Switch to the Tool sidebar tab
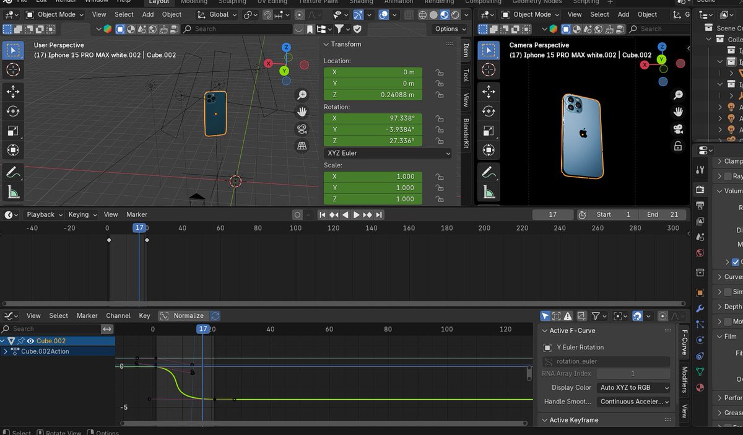The height and width of the screenshot is (435, 743). 466,75
